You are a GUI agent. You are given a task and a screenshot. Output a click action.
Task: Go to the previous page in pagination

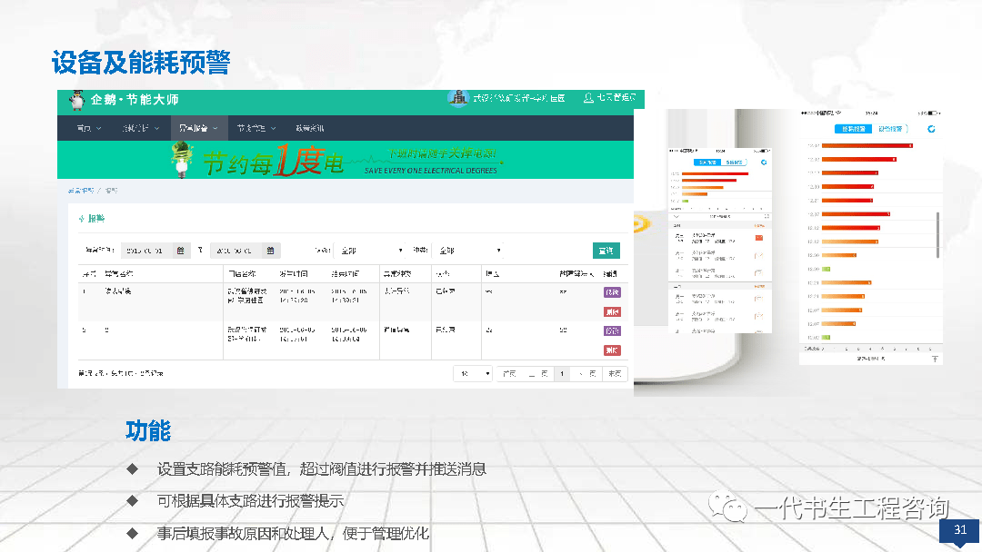[538, 373]
